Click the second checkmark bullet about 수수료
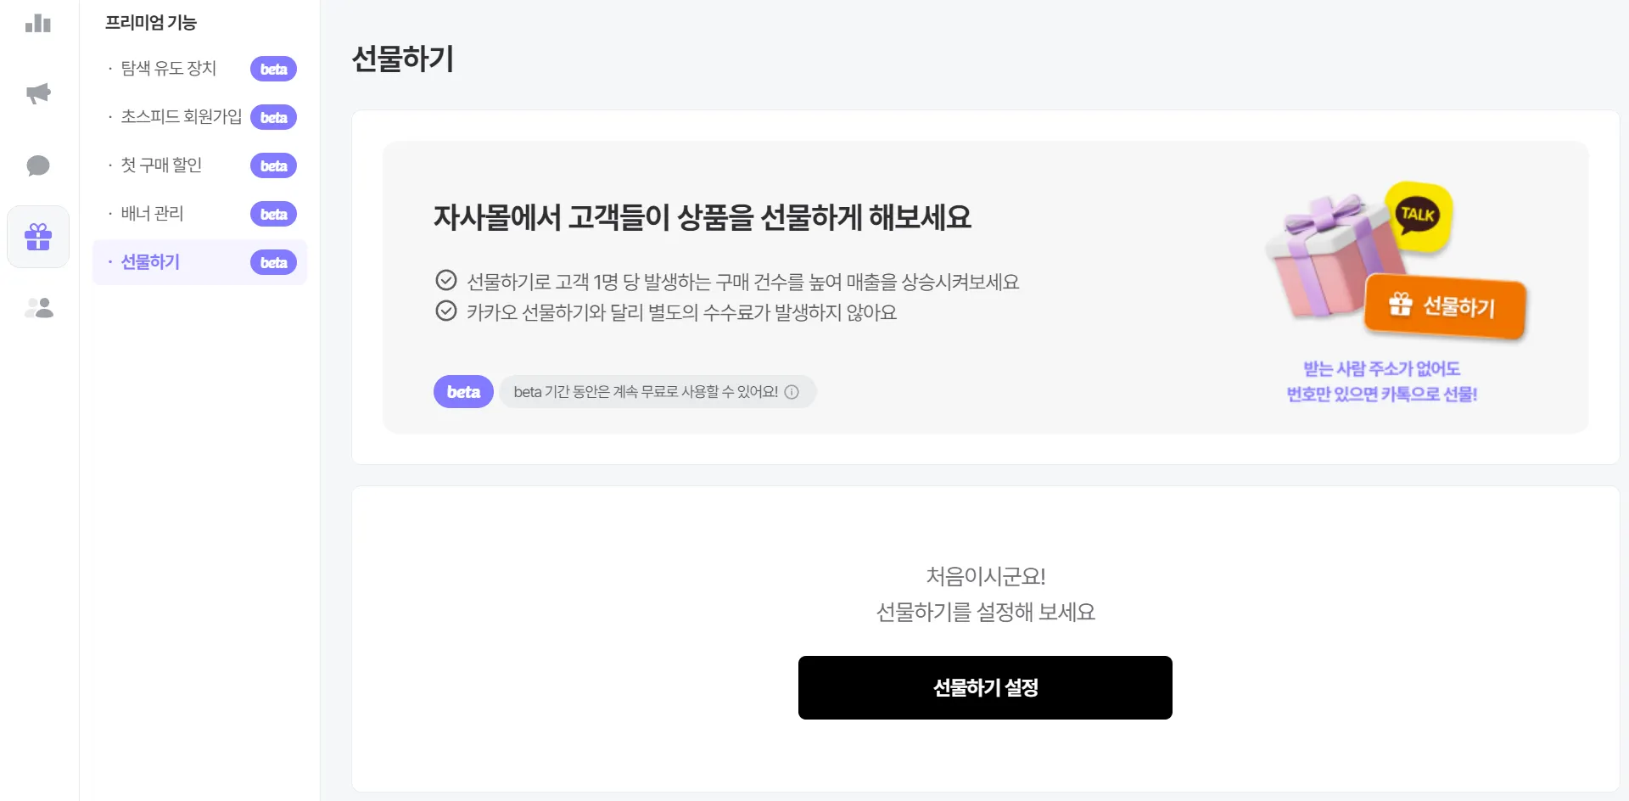Screen dimensions: 1629x801 pyautogui.click(x=446, y=311)
